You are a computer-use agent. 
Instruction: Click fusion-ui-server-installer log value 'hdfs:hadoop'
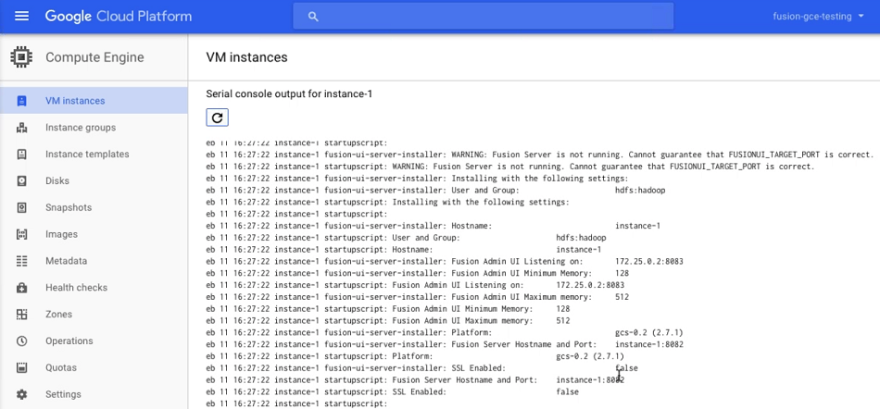(640, 191)
